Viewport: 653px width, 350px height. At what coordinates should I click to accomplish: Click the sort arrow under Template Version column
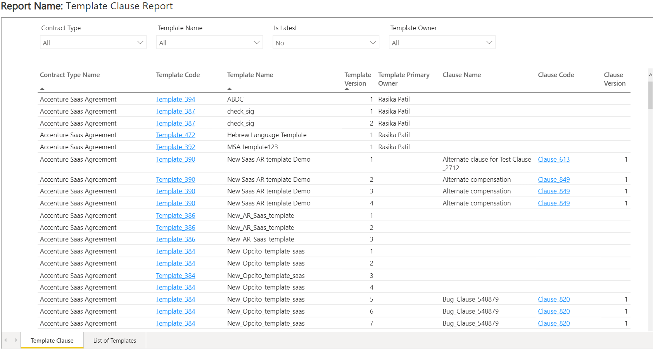[347, 89]
